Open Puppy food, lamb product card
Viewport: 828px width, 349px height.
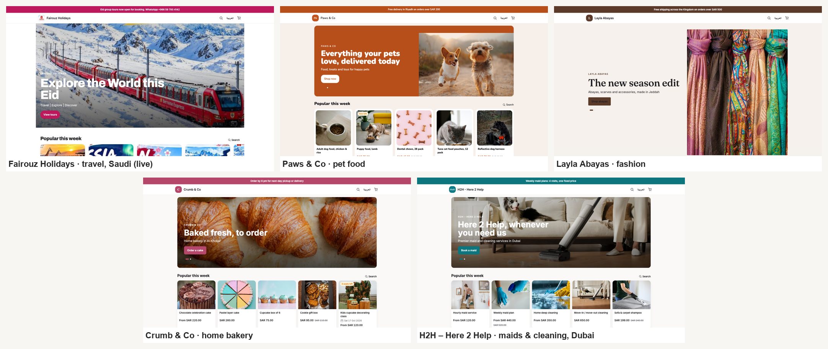[373, 132]
